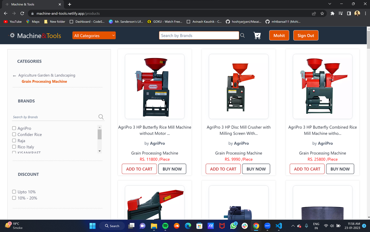Image resolution: width=370 pixels, height=232 pixels.
Task: Buy Now the Disc Mill Crusher
Action: (x=256, y=169)
